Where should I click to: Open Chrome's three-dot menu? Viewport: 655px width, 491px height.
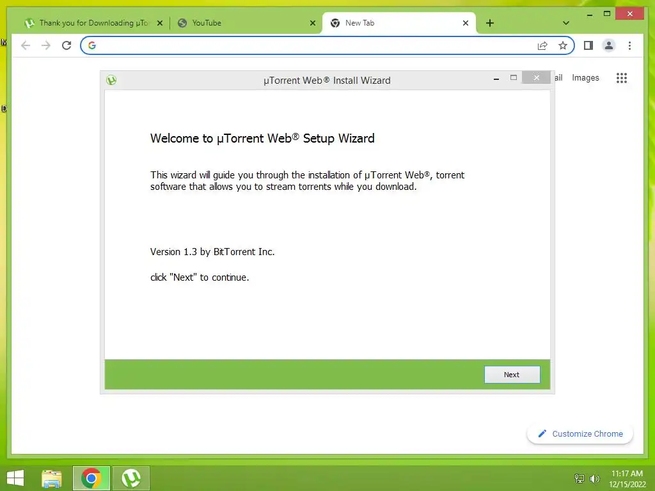629,45
